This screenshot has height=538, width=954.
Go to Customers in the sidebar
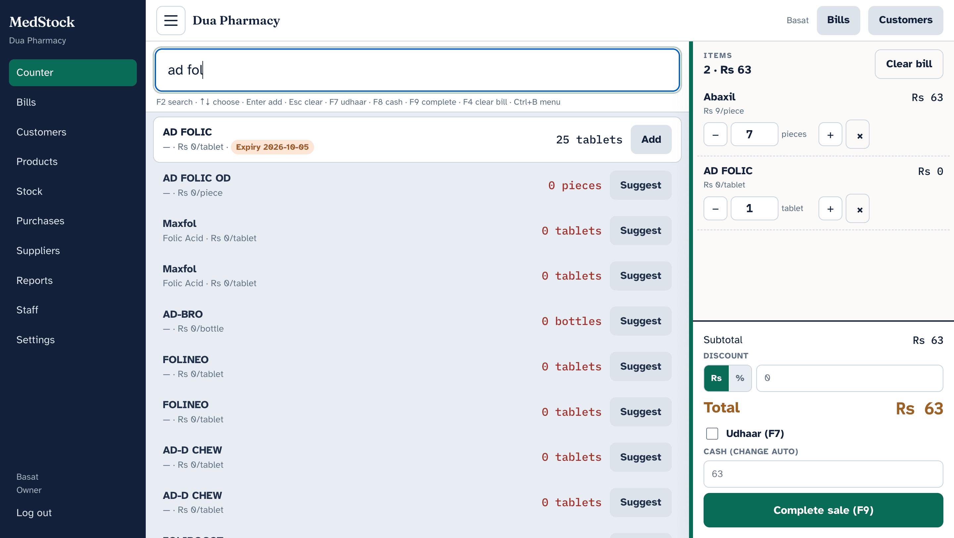click(x=73, y=132)
